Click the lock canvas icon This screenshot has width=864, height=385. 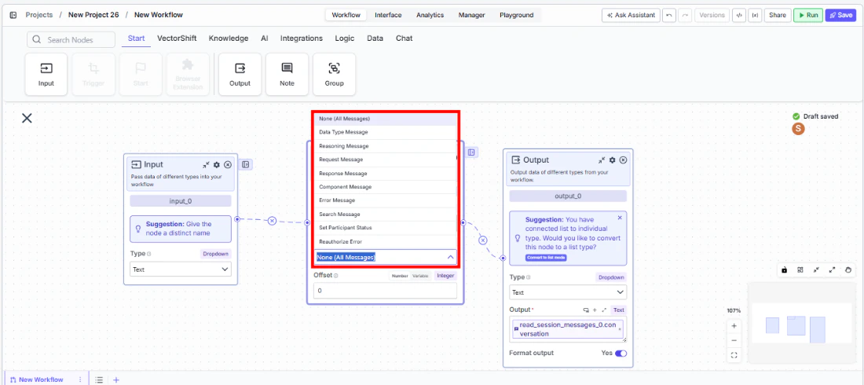point(784,270)
